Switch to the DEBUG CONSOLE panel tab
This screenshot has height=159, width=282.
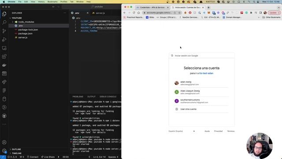click(x=108, y=97)
